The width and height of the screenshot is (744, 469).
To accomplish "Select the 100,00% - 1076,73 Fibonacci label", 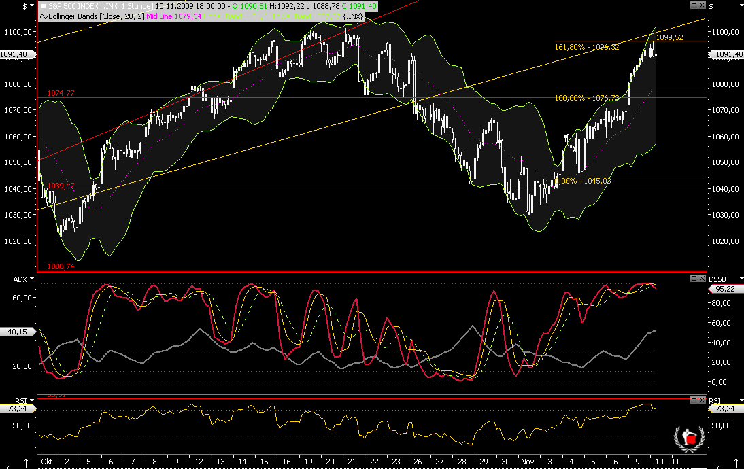I will [587, 98].
